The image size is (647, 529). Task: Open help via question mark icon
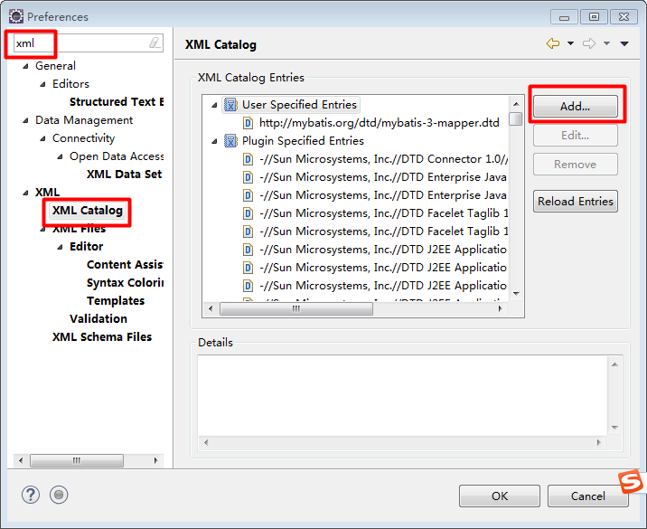click(31, 495)
